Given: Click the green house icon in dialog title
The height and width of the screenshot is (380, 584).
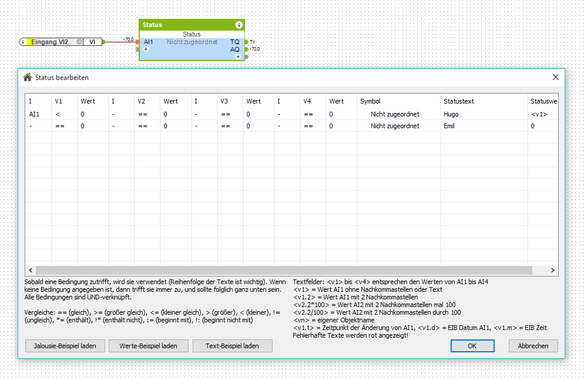Looking at the screenshot, I should coord(28,77).
